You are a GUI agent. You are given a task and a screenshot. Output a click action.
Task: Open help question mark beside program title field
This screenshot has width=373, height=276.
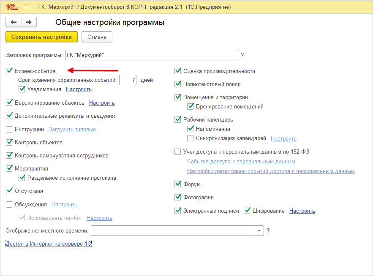tap(242, 55)
